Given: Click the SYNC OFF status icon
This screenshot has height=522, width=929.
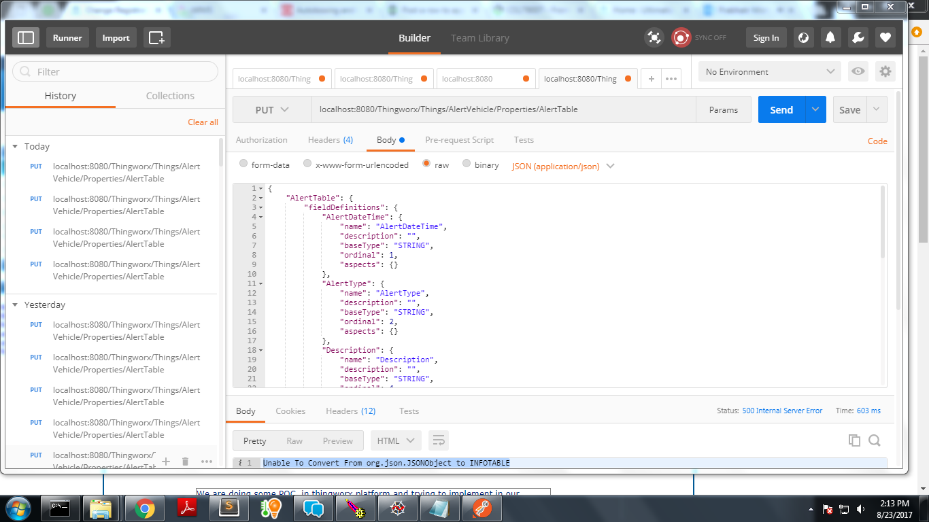Looking at the screenshot, I should pos(681,37).
